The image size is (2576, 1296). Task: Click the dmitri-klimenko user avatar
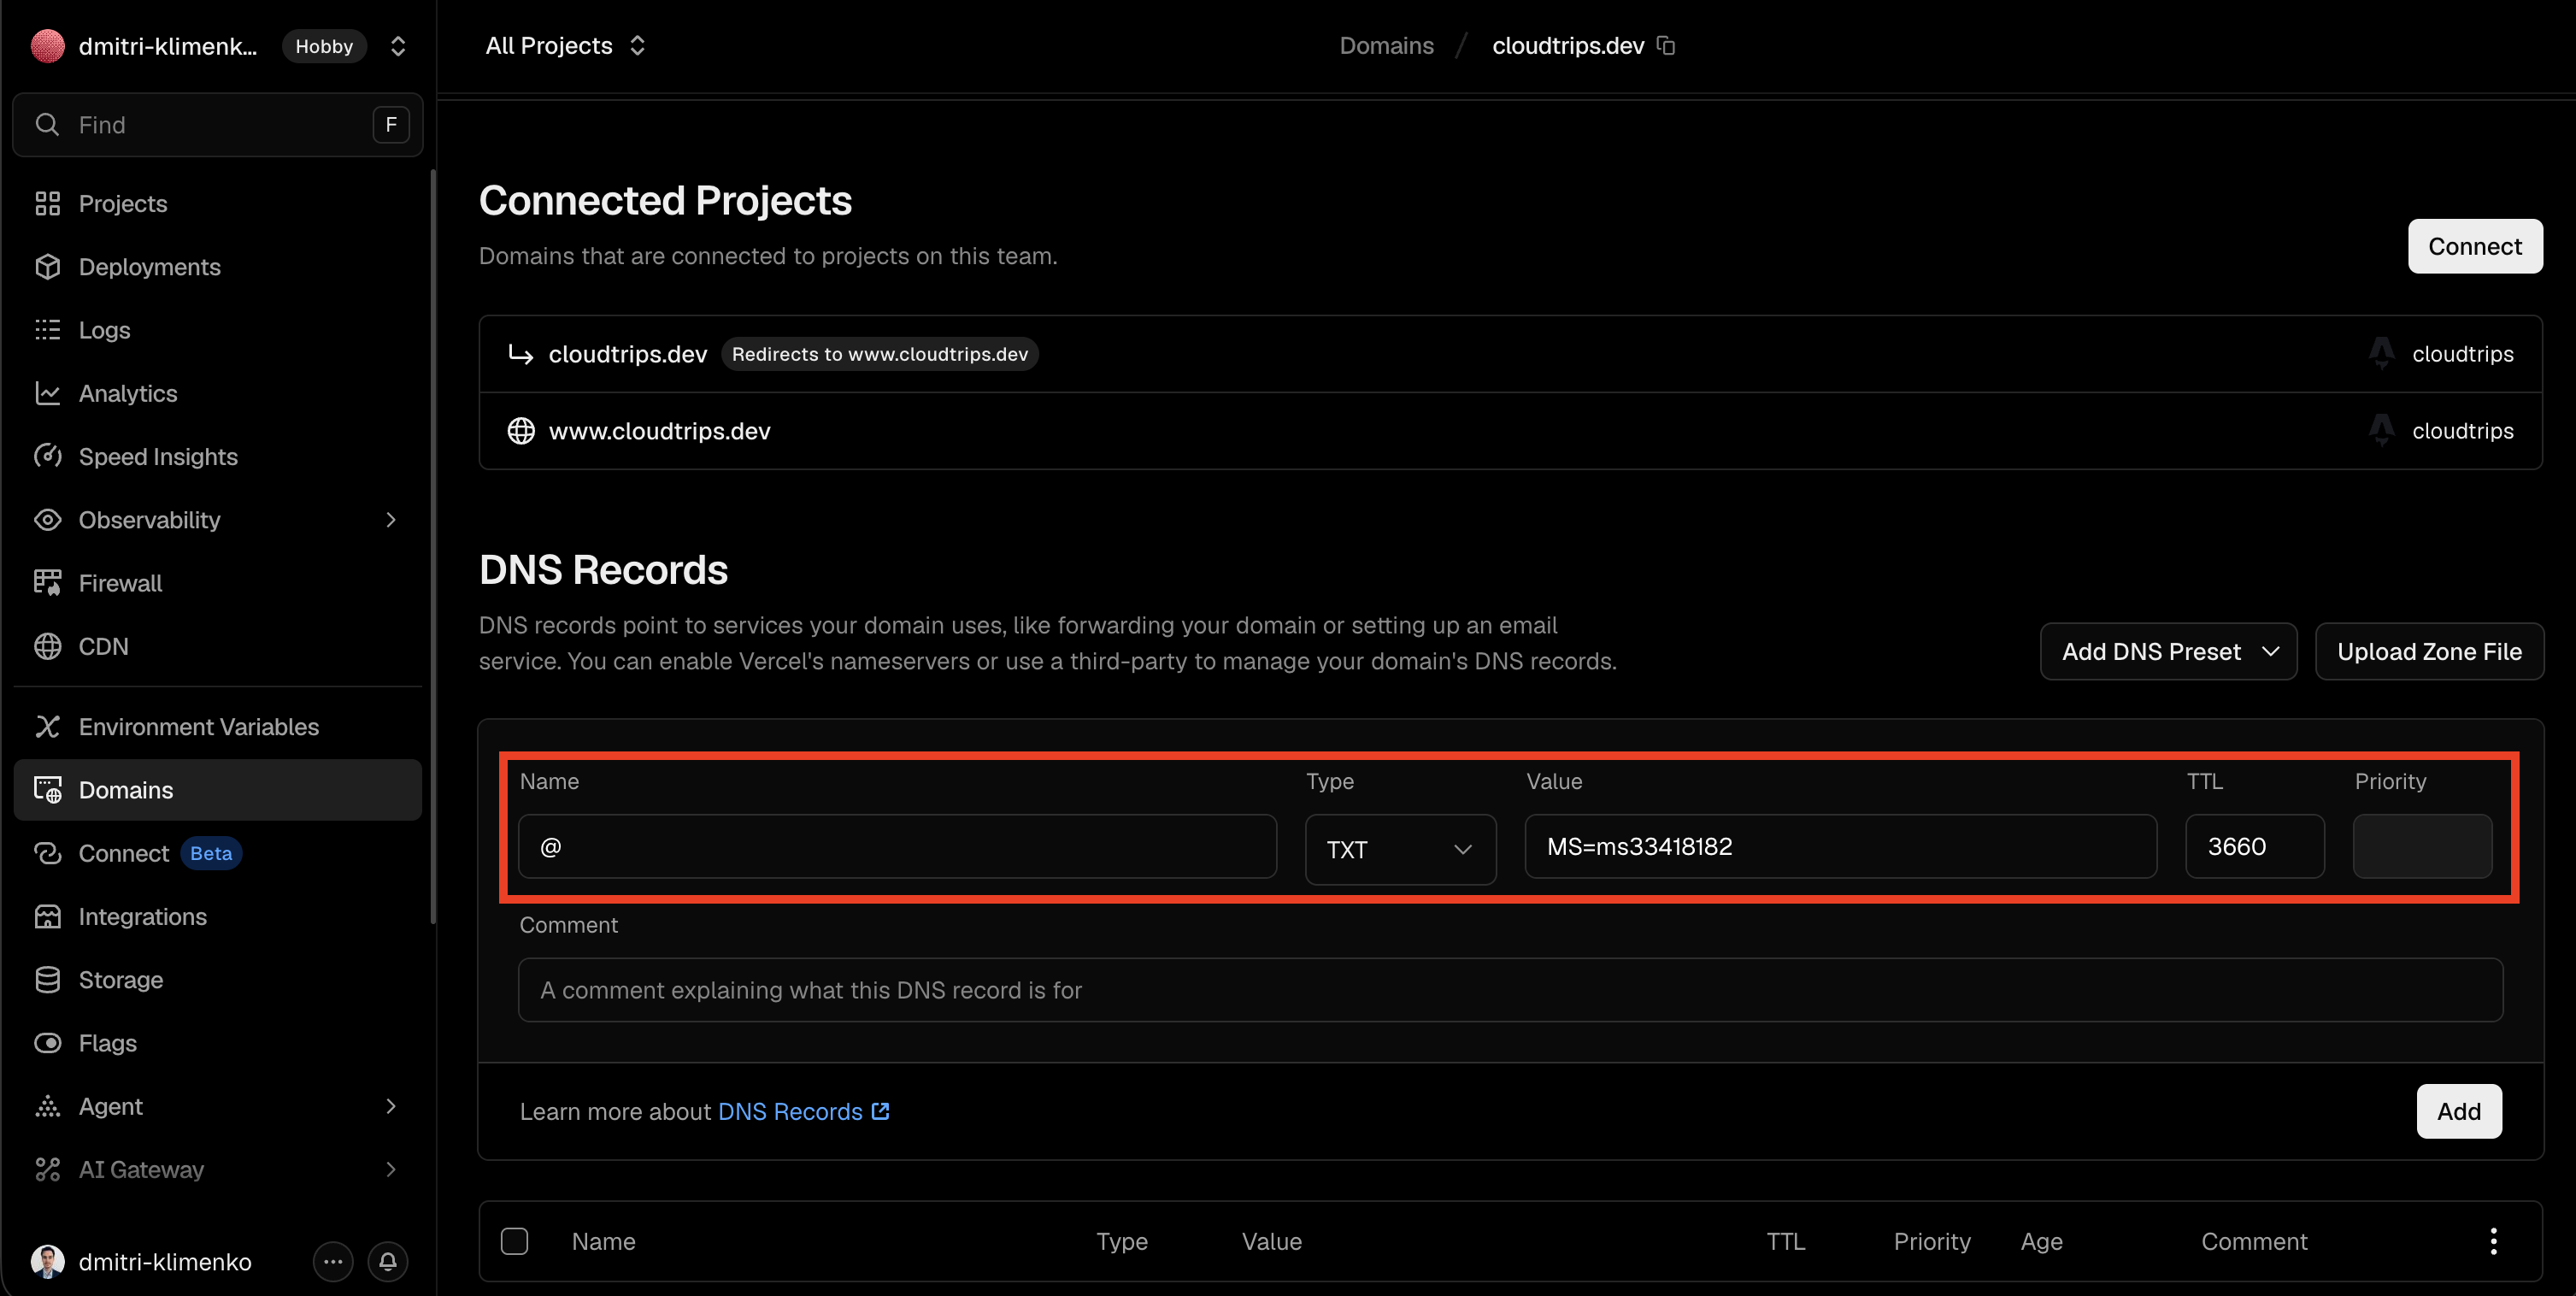point(47,1262)
